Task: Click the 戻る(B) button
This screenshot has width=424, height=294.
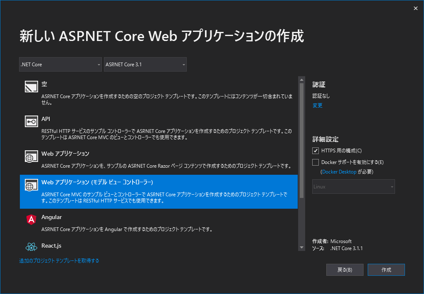Action: (x=345, y=270)
